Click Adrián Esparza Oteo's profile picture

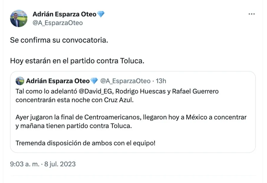19,19
